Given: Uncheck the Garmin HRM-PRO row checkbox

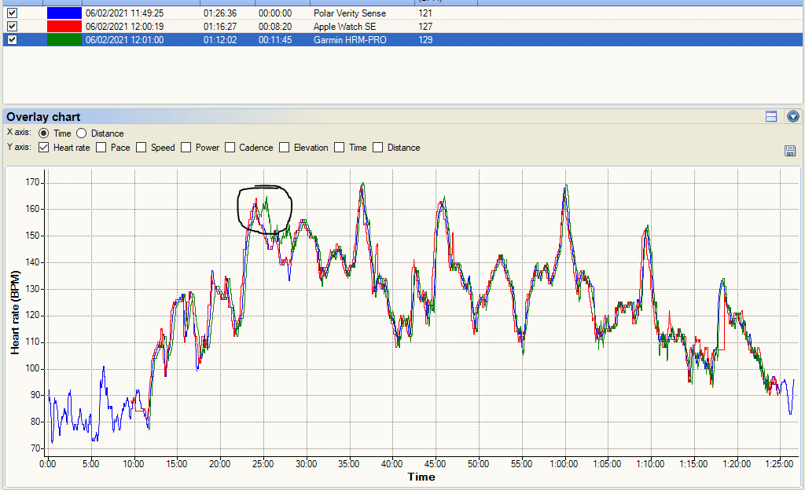Looking at the screenshot, I should coord(13,39).
